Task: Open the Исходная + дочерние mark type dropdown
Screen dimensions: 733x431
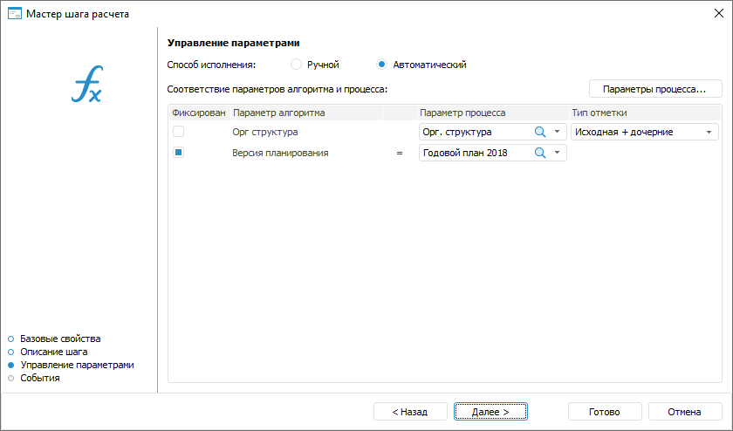Action: click(x=709, y=133)
